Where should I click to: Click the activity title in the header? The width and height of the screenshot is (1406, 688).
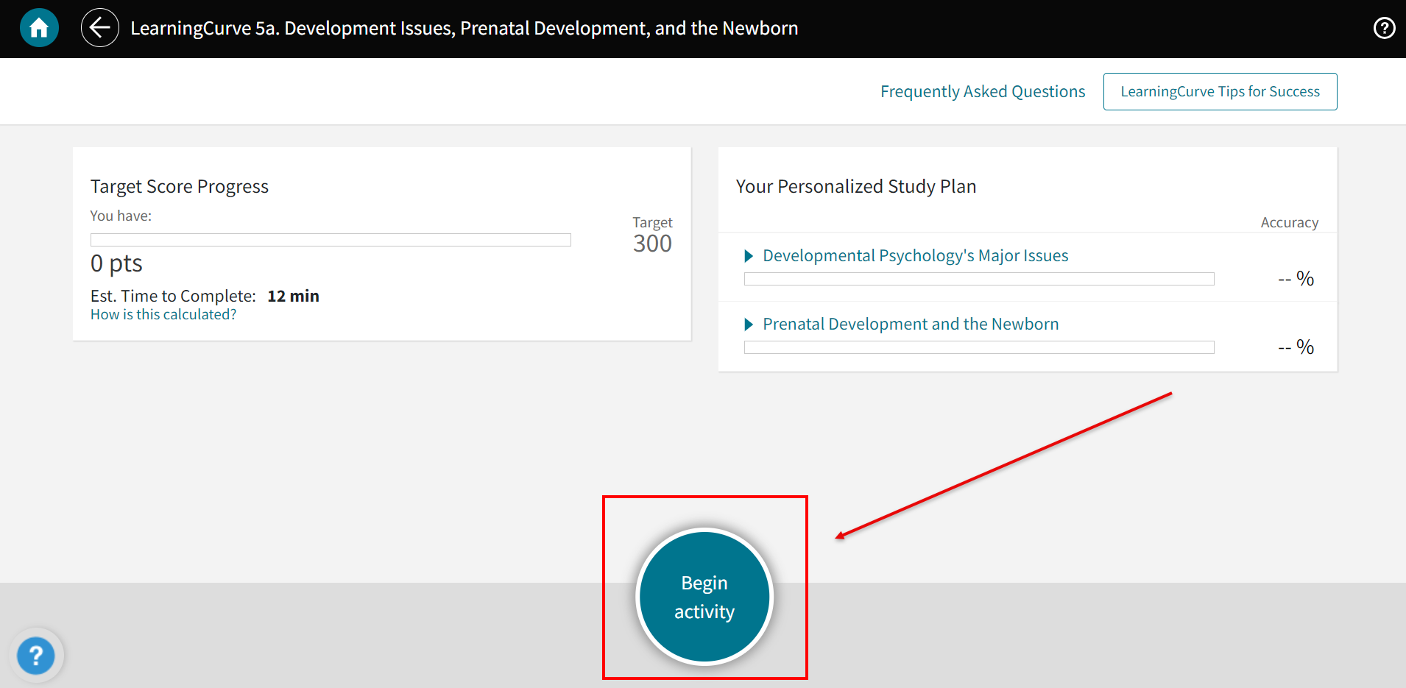464,27
